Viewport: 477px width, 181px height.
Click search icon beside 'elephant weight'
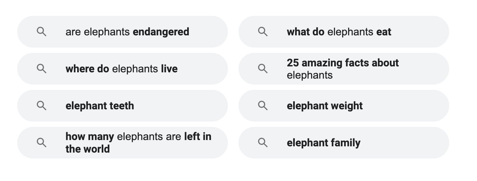(263, 106)
